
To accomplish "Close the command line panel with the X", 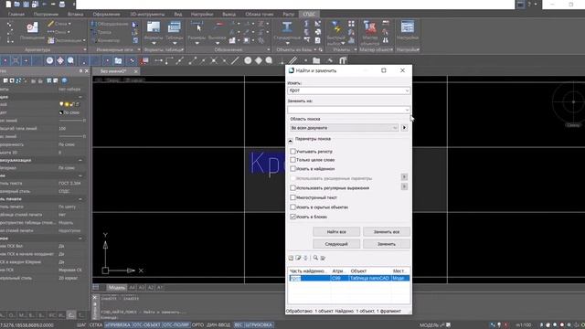I will [x=95, y=297].
